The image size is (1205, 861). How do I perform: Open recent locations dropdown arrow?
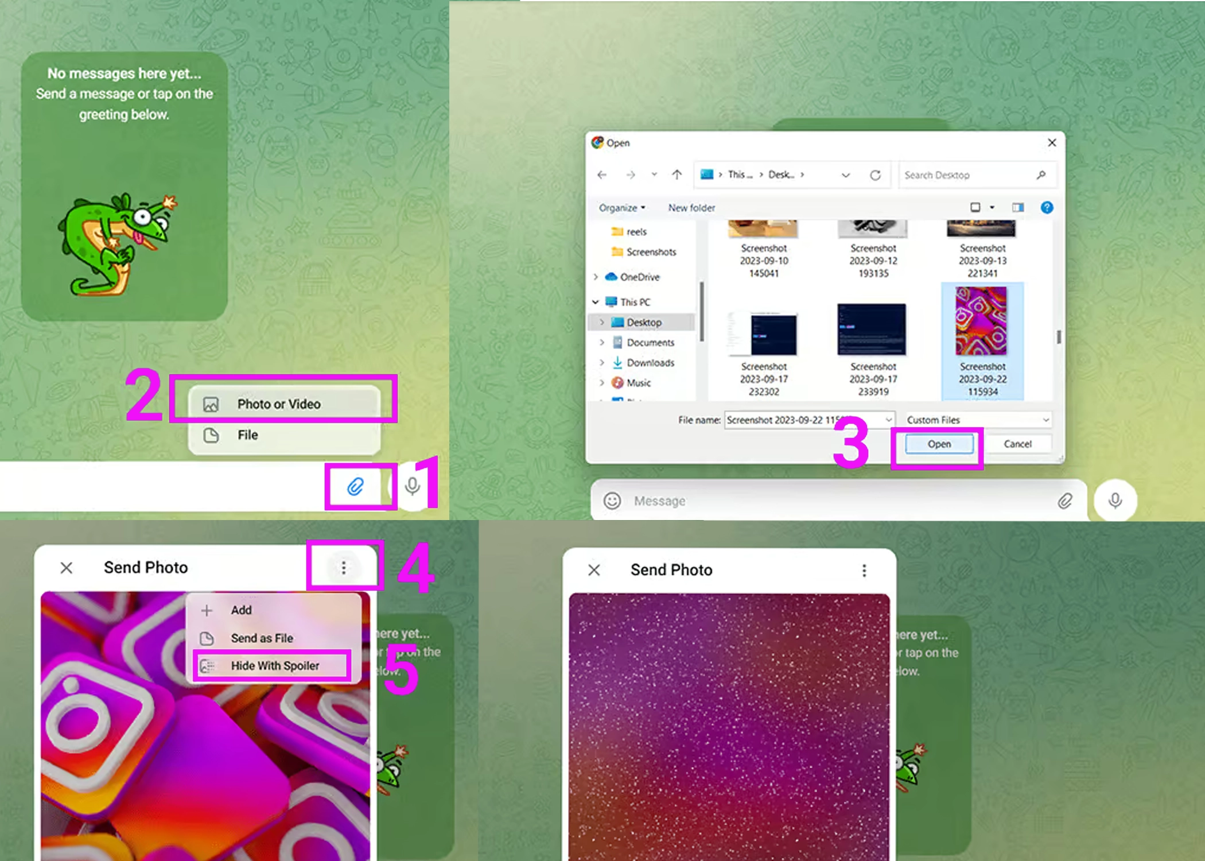pyautogui.click(x=654, y=174)
